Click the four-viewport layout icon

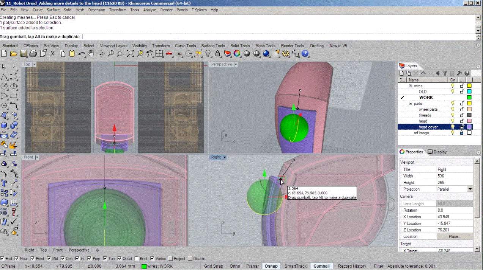pyautogui.click(x=159, y=54)
